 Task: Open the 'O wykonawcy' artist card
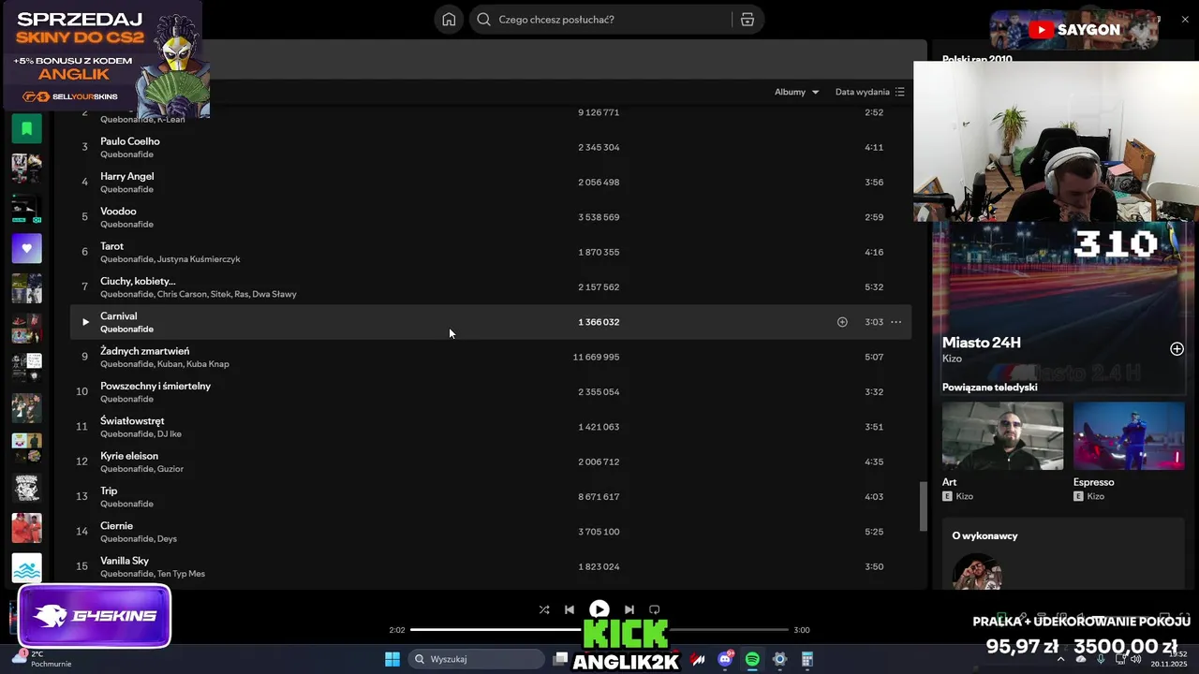point(1063,553)
